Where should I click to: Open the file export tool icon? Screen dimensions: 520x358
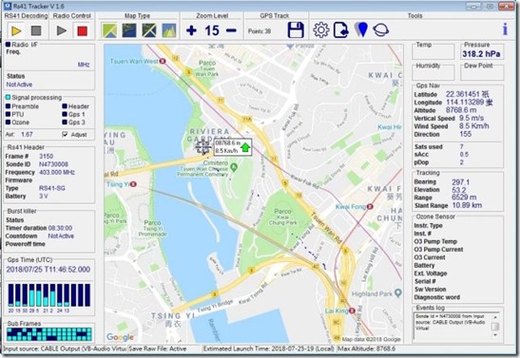[x=341, y=30]
